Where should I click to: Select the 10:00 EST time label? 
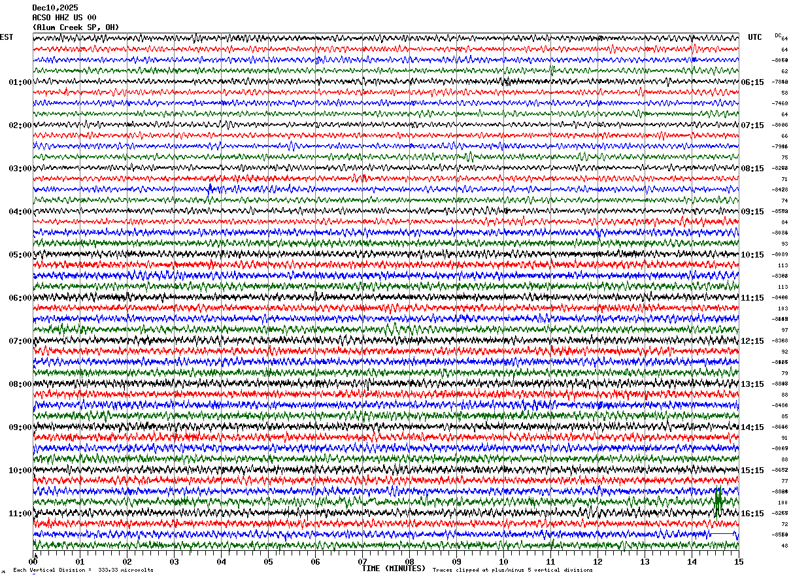pyautogui.click(x=20, y=471)
